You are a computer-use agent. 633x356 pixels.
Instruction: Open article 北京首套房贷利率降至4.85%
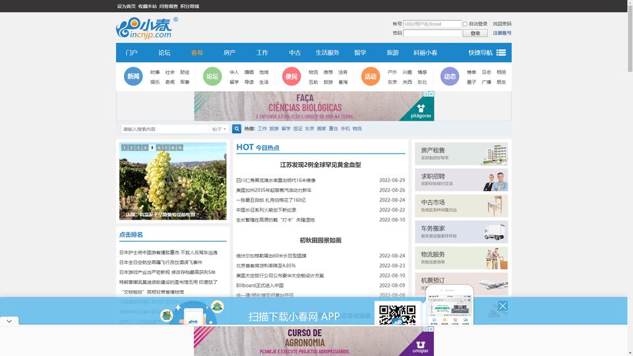266,266
